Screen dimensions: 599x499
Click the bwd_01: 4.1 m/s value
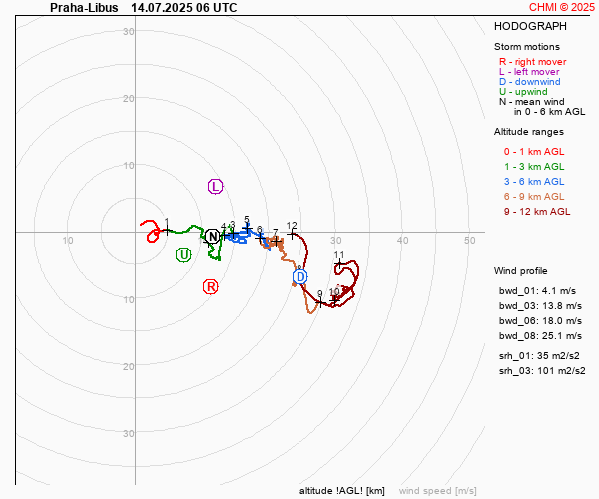(537, 291)
